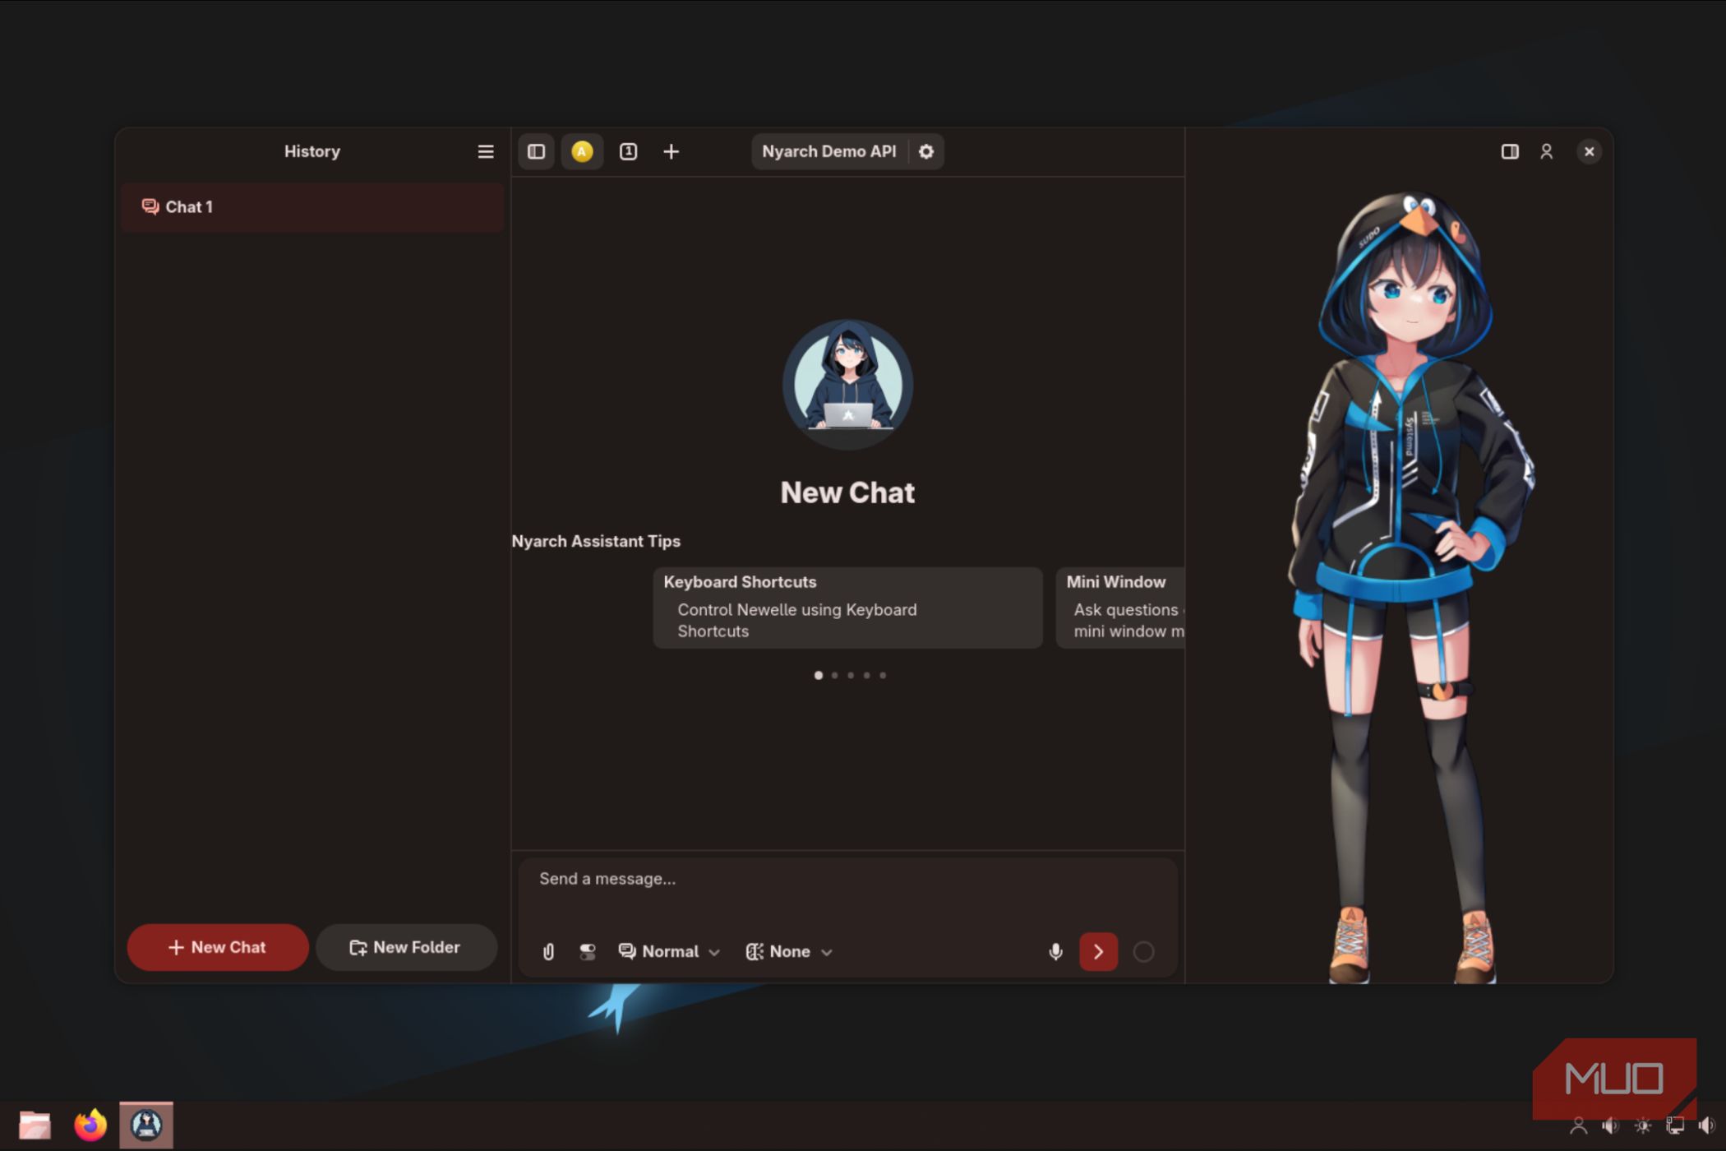The image size is (1726, 1151).
Task: Create a New Folder
Action: click(x=406, y=947)
